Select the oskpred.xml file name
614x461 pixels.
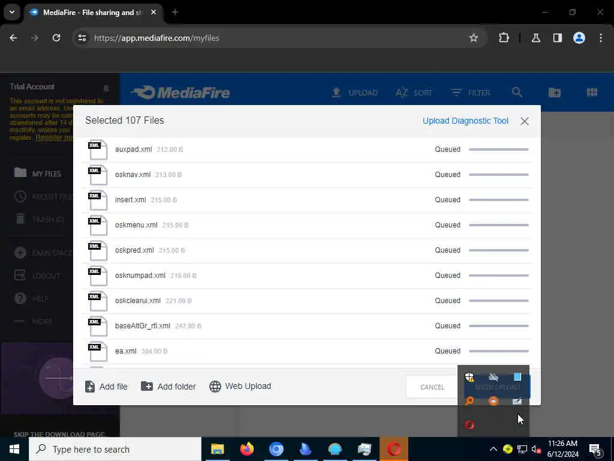pos(134,250)
